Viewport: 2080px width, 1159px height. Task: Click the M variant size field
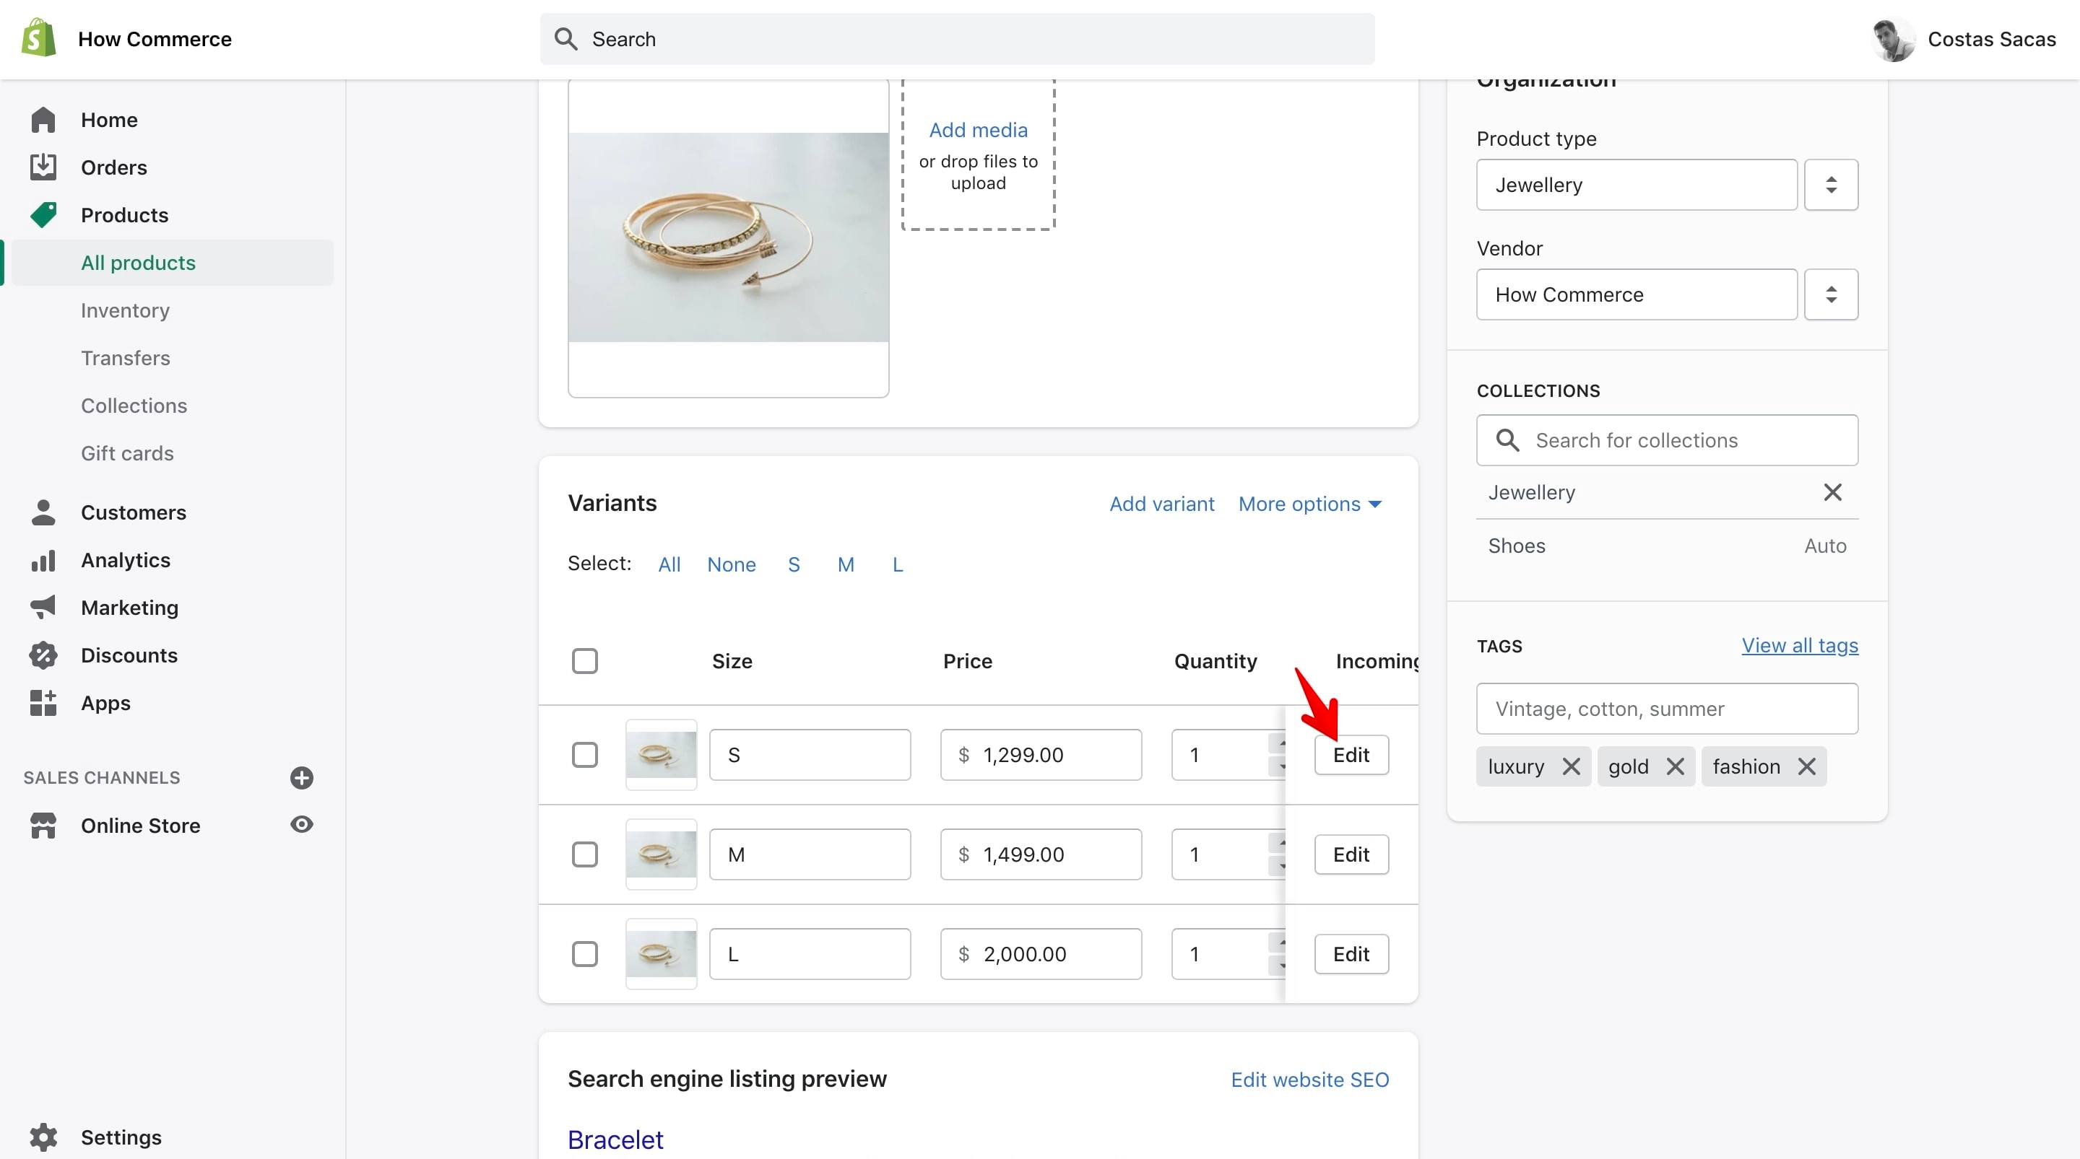(x=809, y=854)
